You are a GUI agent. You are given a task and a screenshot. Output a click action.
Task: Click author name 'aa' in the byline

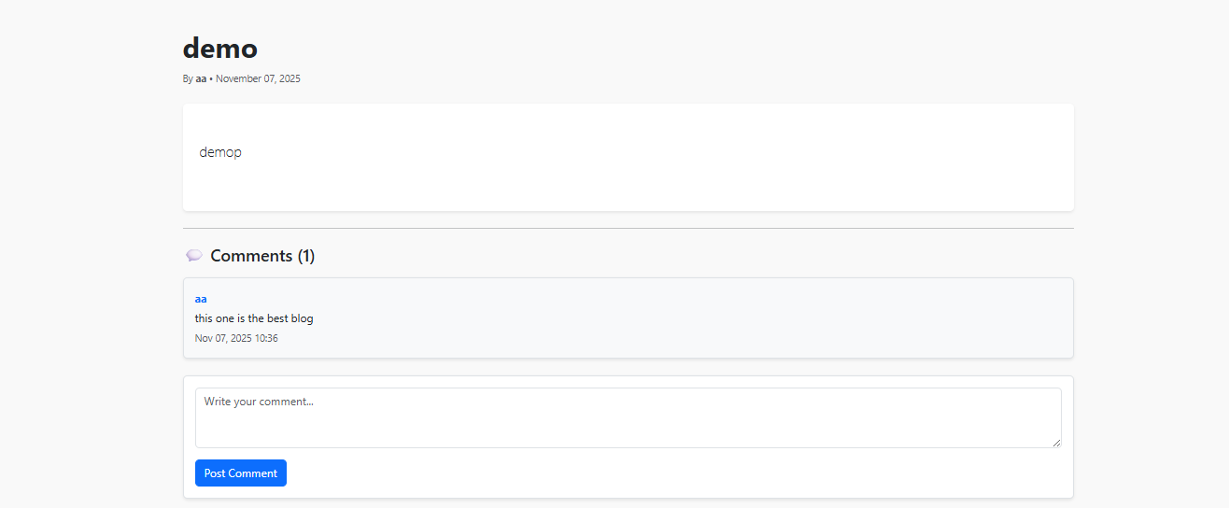201,78
